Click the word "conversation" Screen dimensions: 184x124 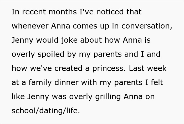(x=148, y=26)
